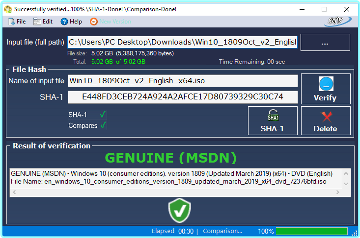Click the app icon in the title bar

tap(7, 9)
